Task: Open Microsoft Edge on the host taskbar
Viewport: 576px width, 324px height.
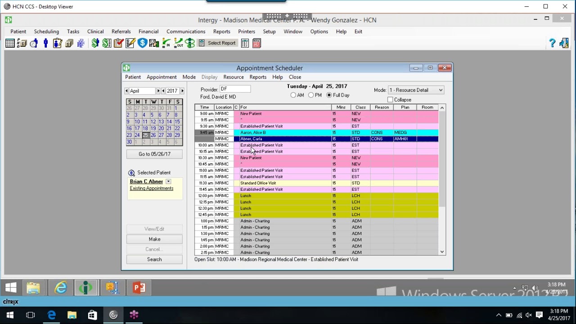Action: tap(51, 315)
